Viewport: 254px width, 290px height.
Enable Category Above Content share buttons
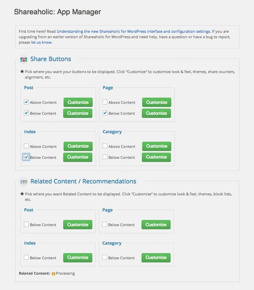pos(105,146)
